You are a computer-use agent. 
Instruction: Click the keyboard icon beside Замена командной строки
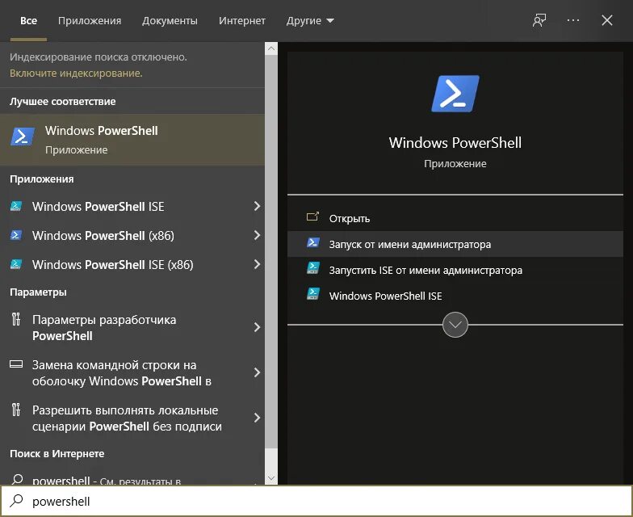[x=16, y=364]
